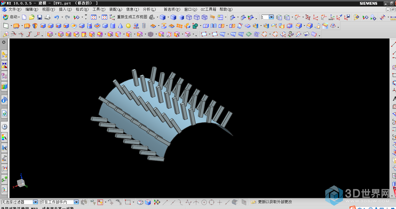Toggle snap Mid Point option

173,202
